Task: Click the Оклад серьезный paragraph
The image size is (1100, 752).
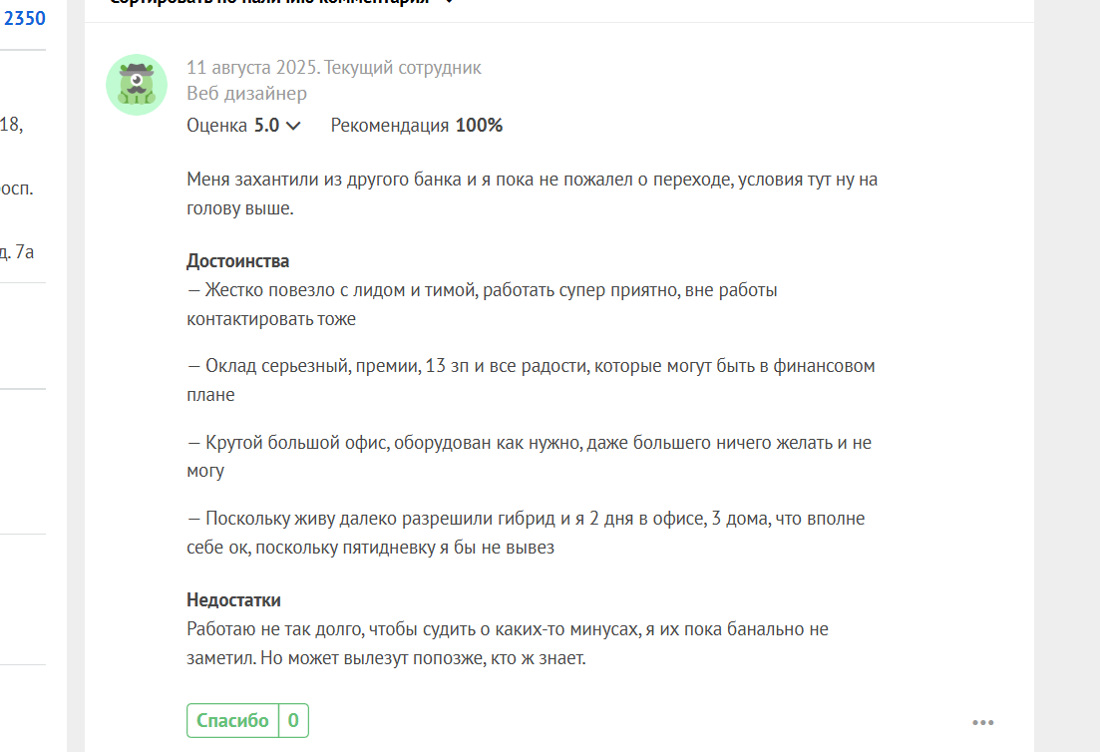Action: (x=532, y=380)
